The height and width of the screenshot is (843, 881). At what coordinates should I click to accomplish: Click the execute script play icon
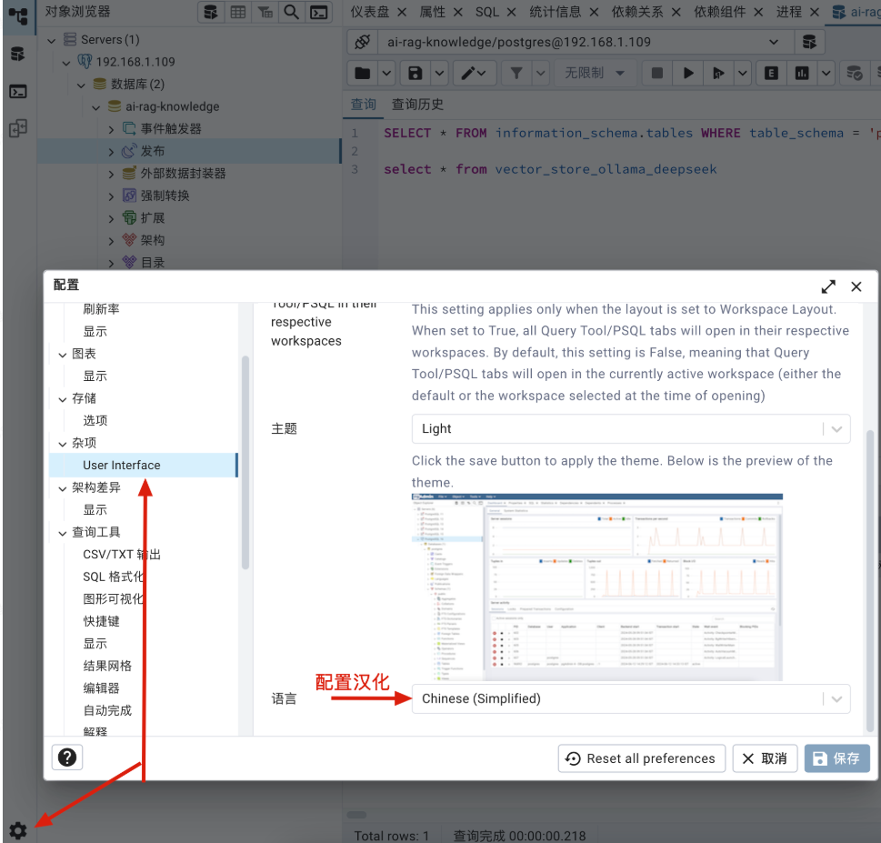point(718,73)
